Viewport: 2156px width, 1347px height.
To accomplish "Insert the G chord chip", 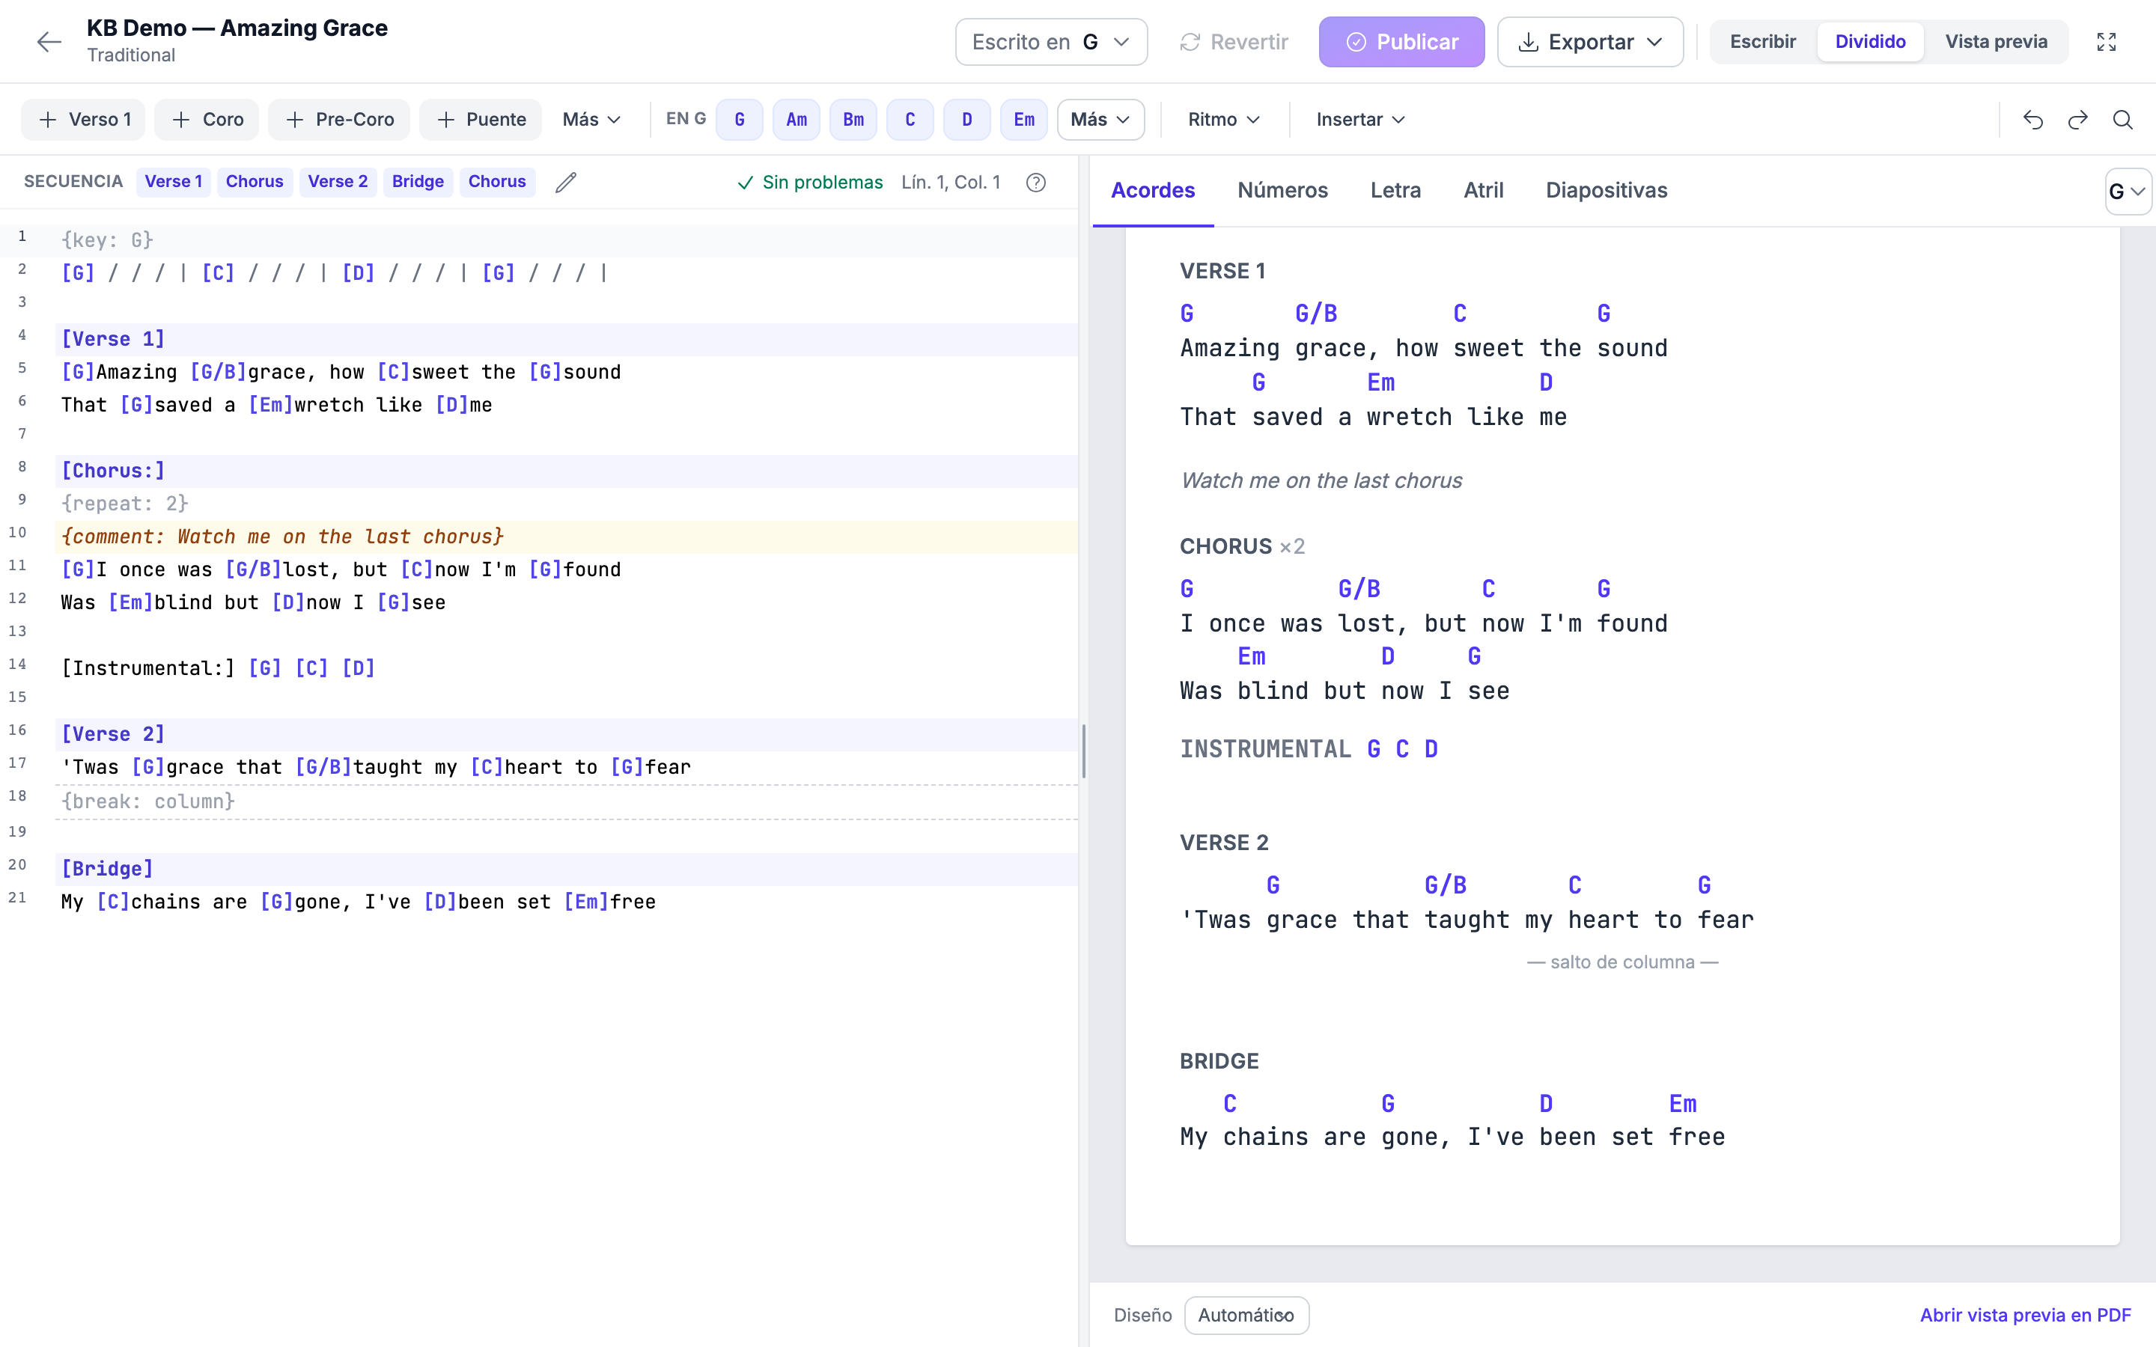I will pyautogui.click(x=740, y=120).
